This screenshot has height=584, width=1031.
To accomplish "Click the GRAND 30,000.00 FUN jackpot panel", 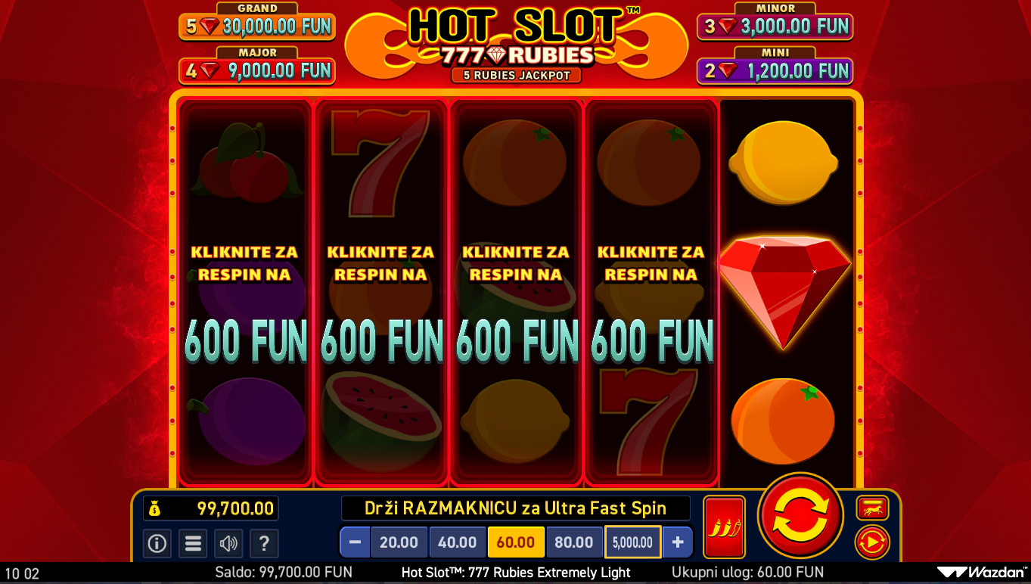I will pyautogui.click(x=257, y=22).
